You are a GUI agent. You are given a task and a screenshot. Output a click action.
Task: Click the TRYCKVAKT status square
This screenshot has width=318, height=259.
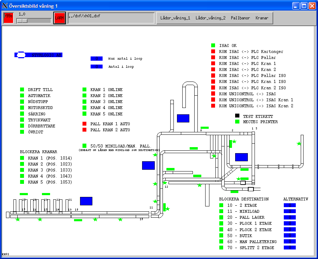click(x=22, y=120)
